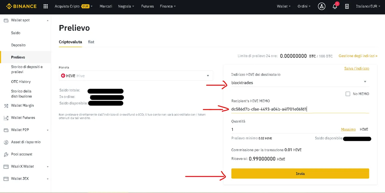Switch to the fiat tab
The image size is (385, 193).
click(91, 42)
